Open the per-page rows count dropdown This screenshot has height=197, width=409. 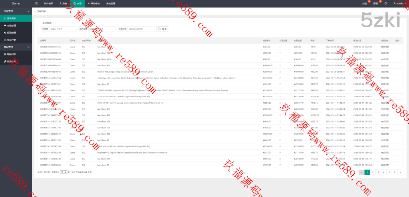(63, 172)
